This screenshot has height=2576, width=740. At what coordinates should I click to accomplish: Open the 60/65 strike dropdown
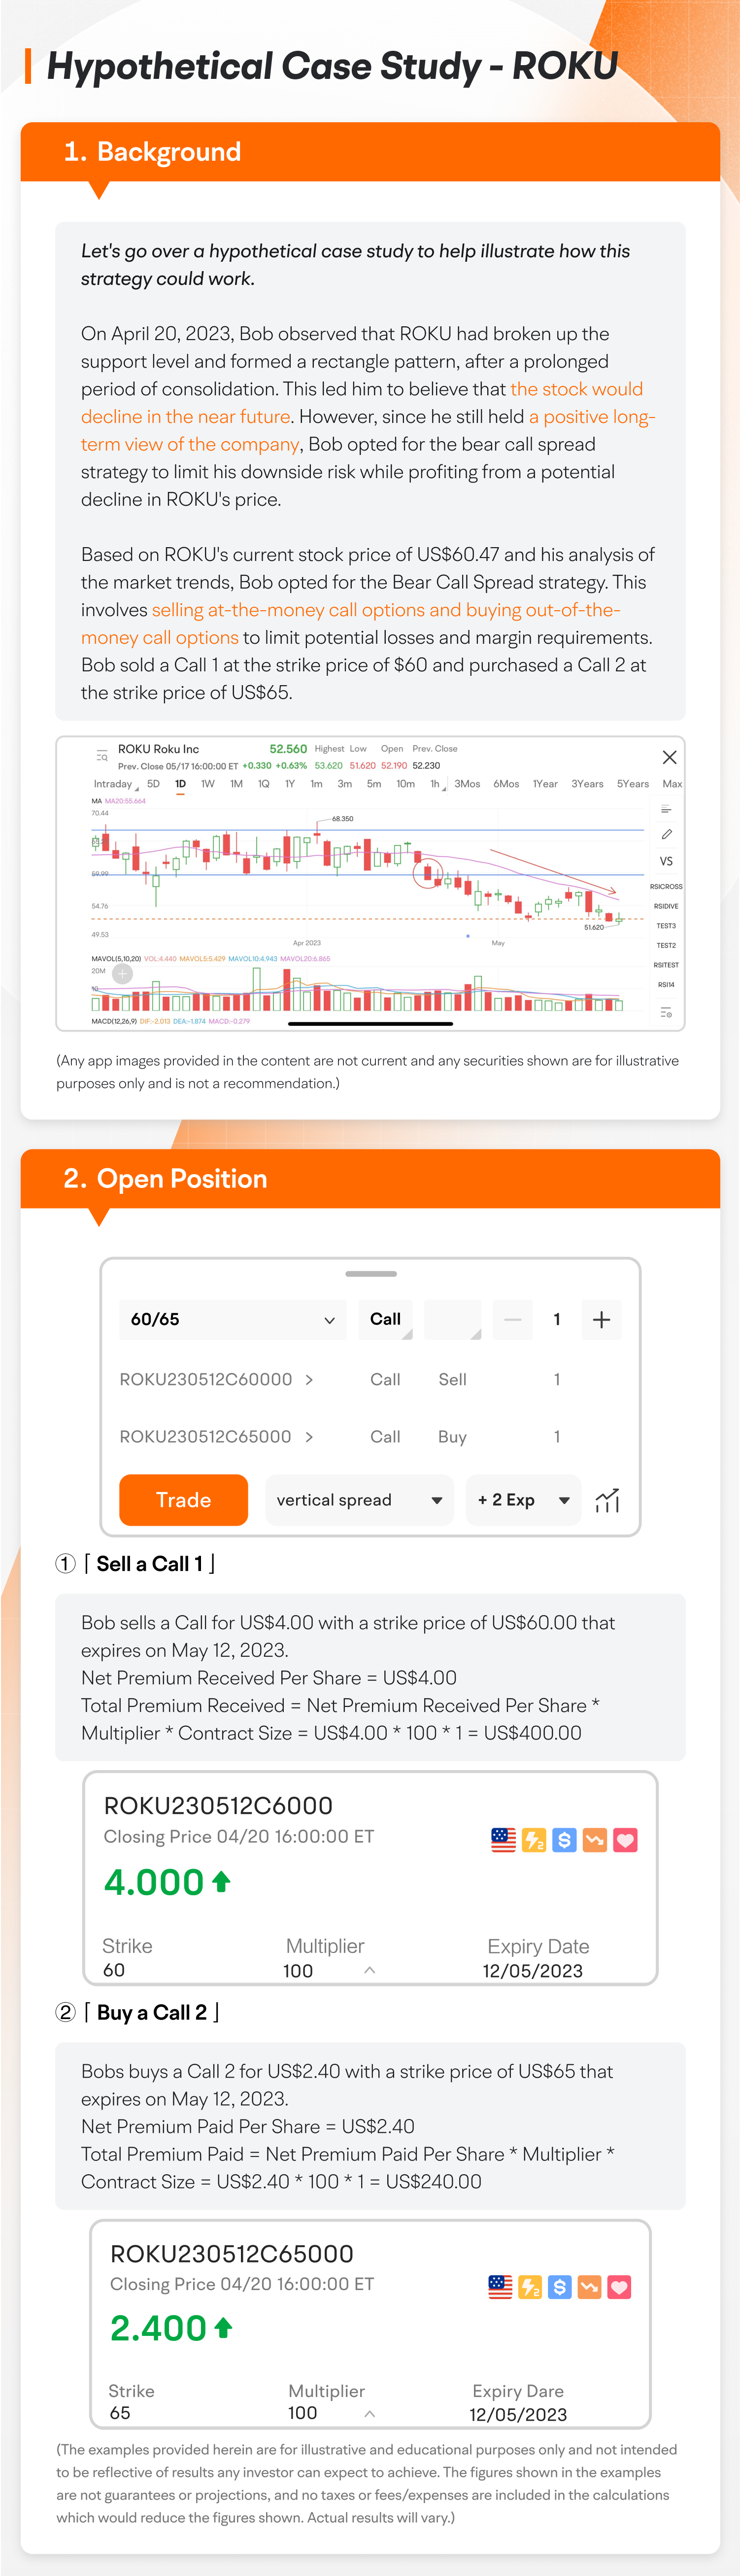[232, 1319]
